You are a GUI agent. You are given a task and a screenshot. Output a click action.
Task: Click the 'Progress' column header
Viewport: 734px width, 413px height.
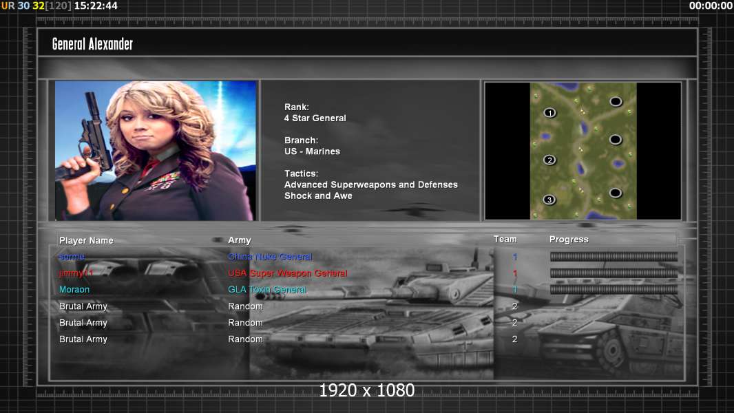[569, 240]
